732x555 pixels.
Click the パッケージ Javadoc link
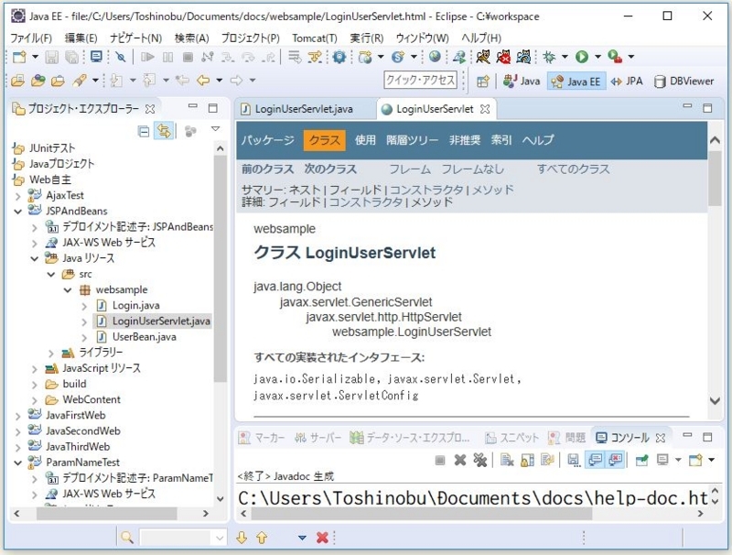[x=268, y=140]
